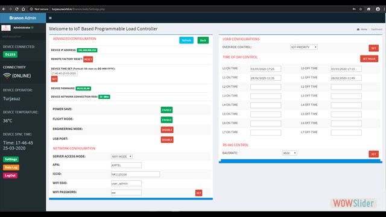Set the device time button
The image size is (386, 217).
[54, 79]
